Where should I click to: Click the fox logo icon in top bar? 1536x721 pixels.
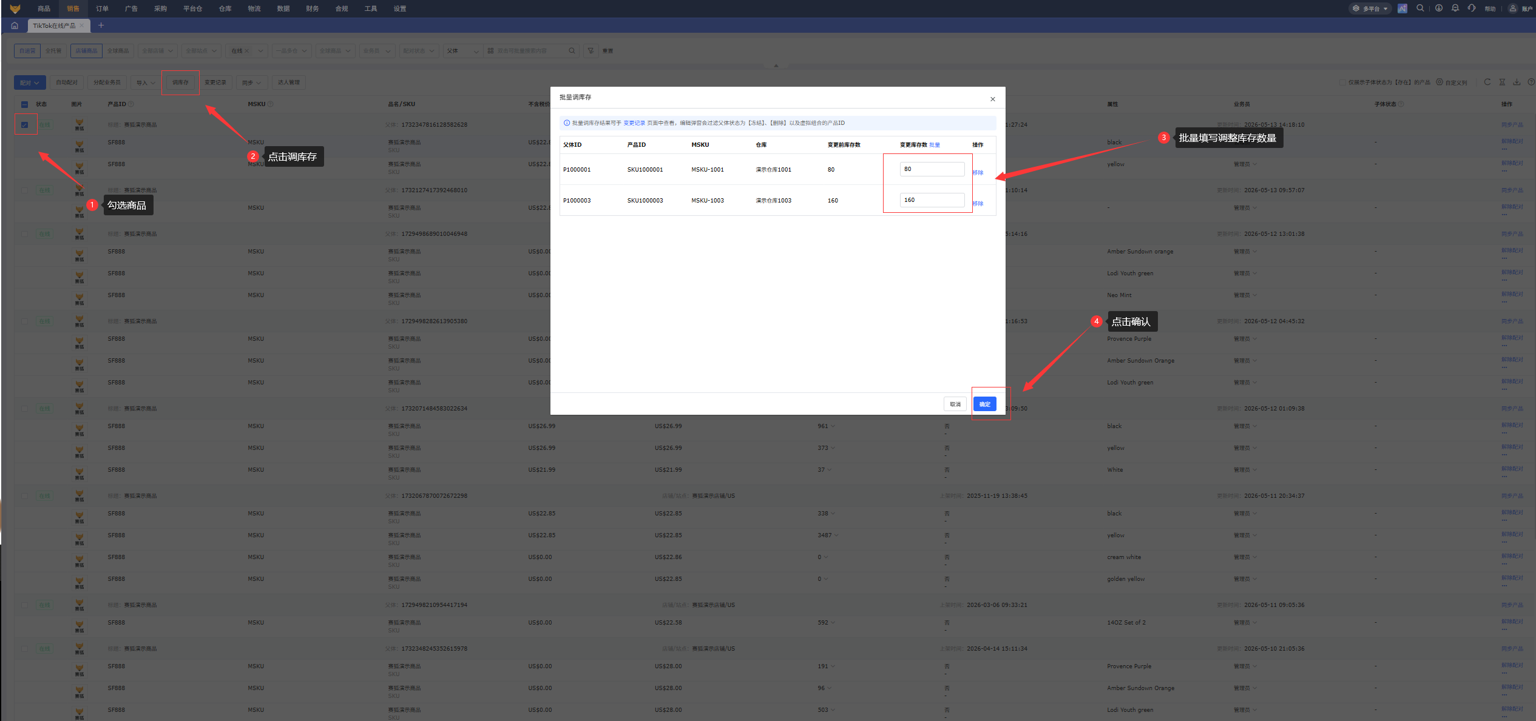pyautogui.click(x=15, y=8)
